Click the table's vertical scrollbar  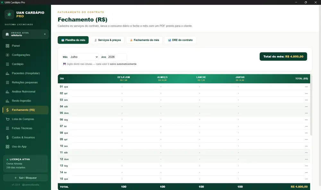point(311,105)
